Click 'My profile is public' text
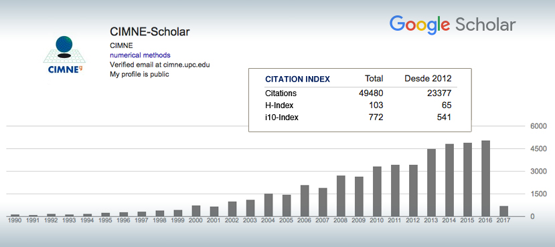The height and width of the screenshot is (247, 555). [x=139, y=75]
